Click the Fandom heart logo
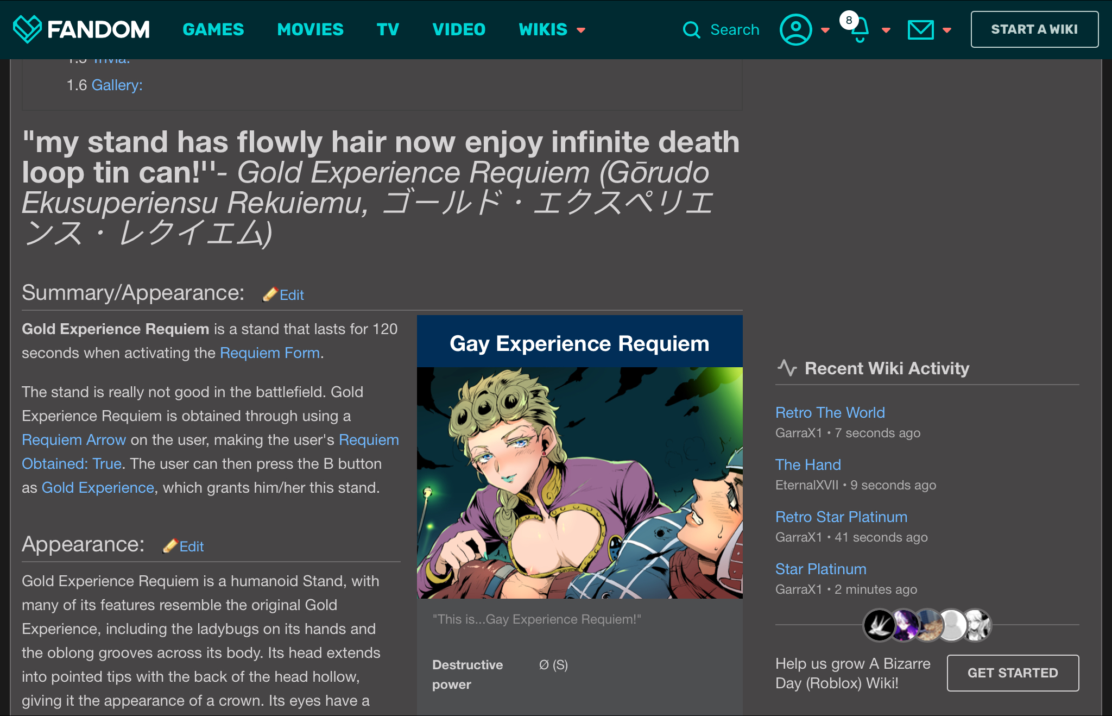Viewport: 1112px width, 716px height. coord(27,29)
